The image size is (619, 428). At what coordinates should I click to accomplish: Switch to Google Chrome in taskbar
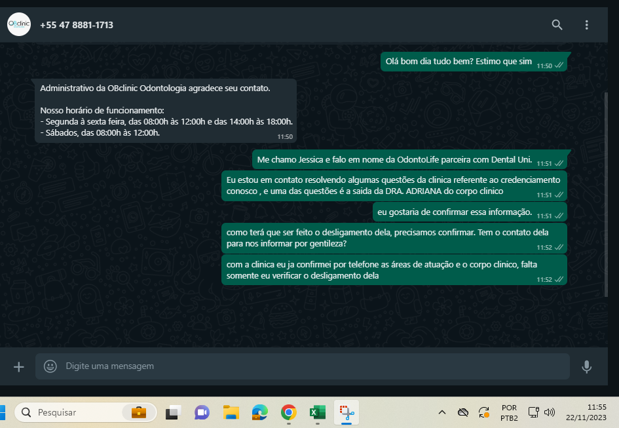(x=289, y=412)
